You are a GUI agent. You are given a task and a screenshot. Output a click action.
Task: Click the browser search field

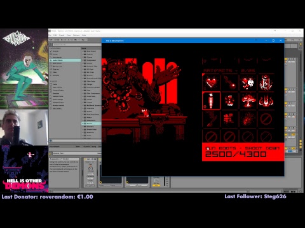[76, 44]
